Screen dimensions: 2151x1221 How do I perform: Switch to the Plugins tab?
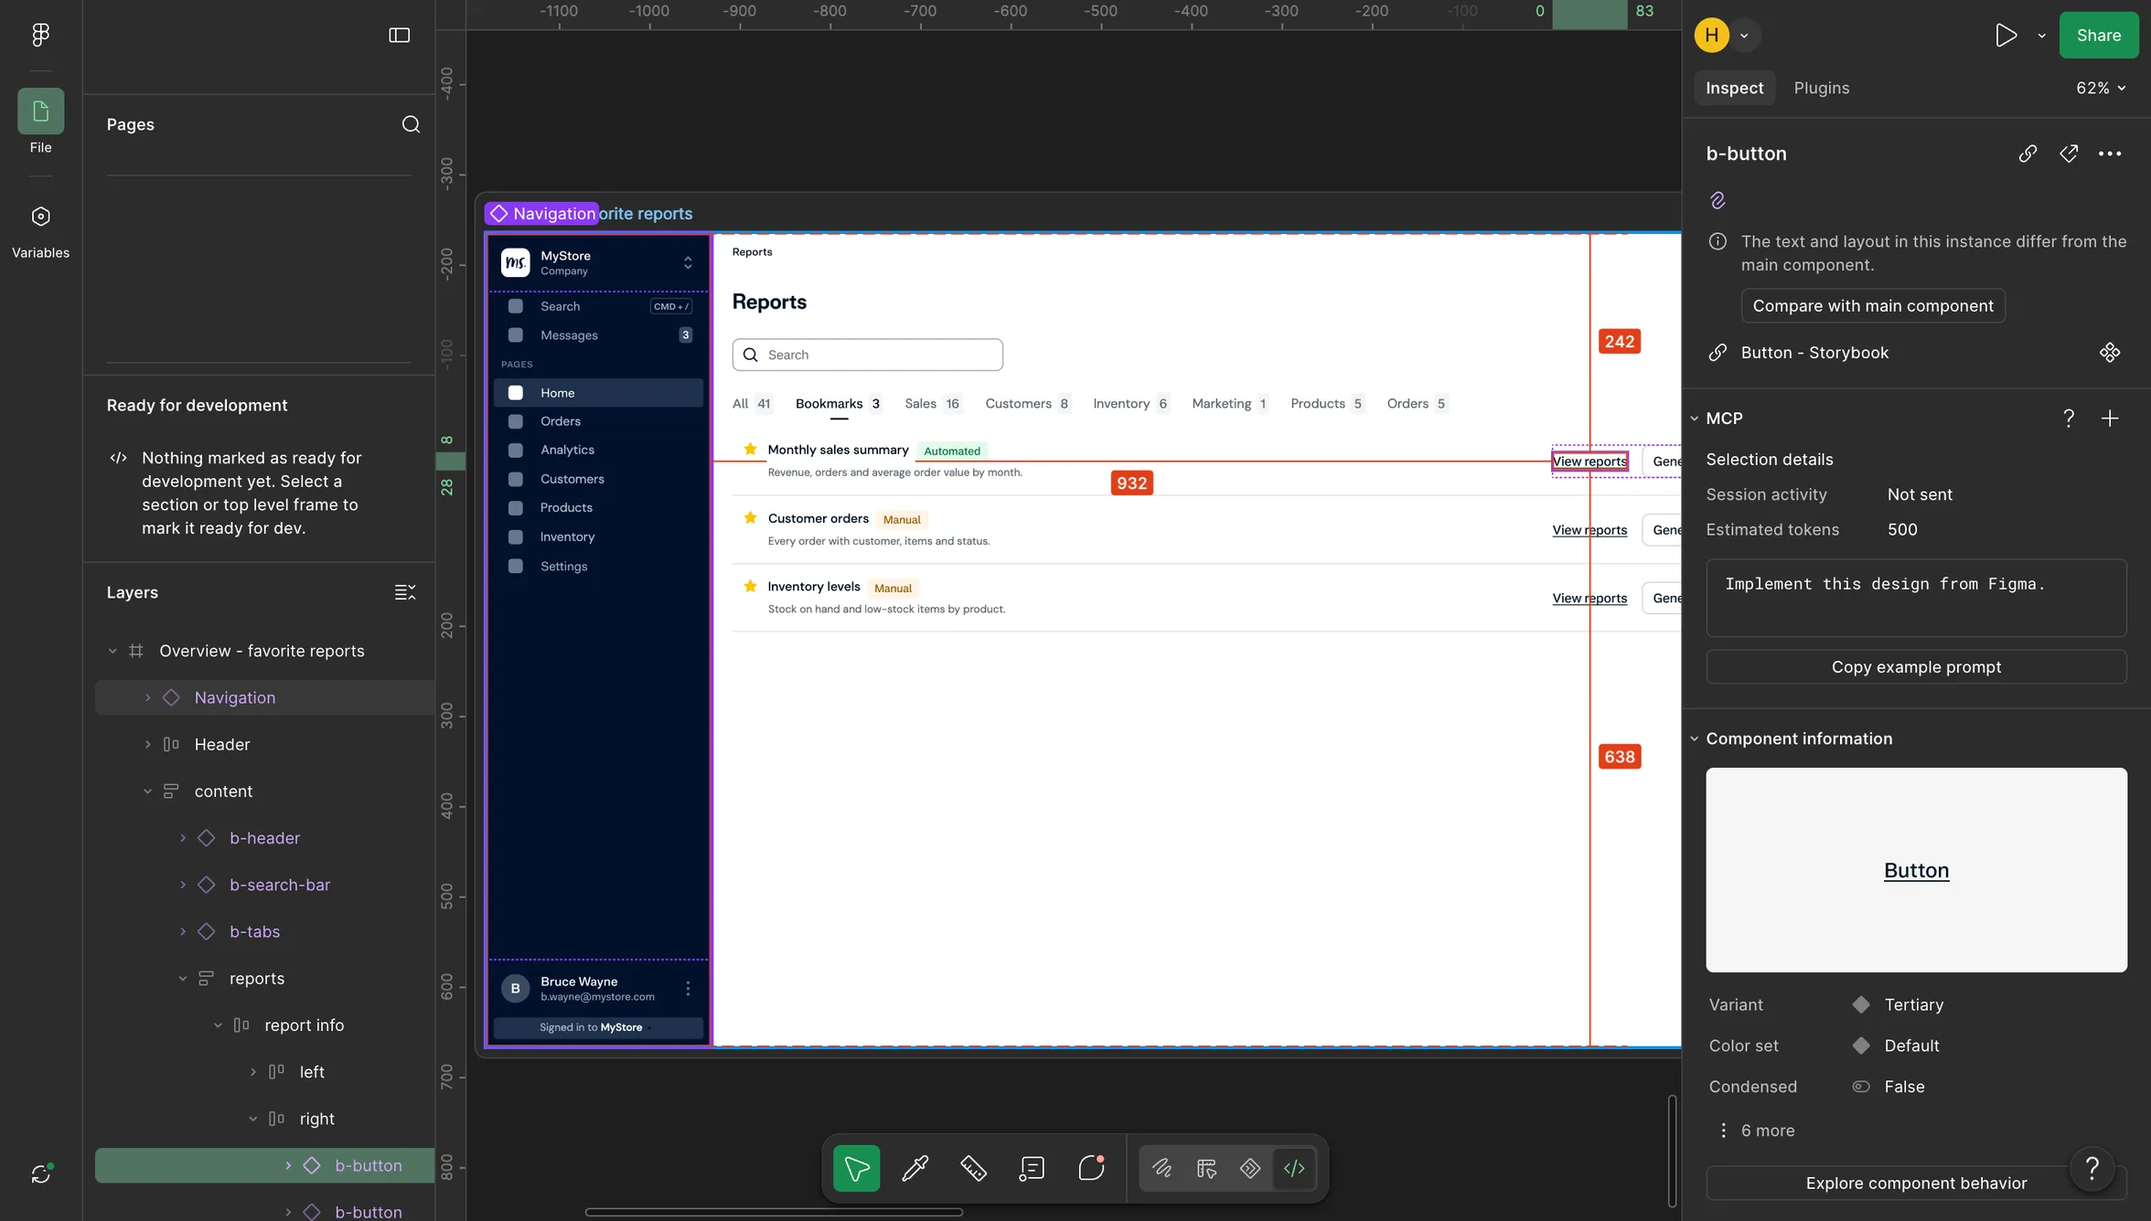coord(1821,88)
